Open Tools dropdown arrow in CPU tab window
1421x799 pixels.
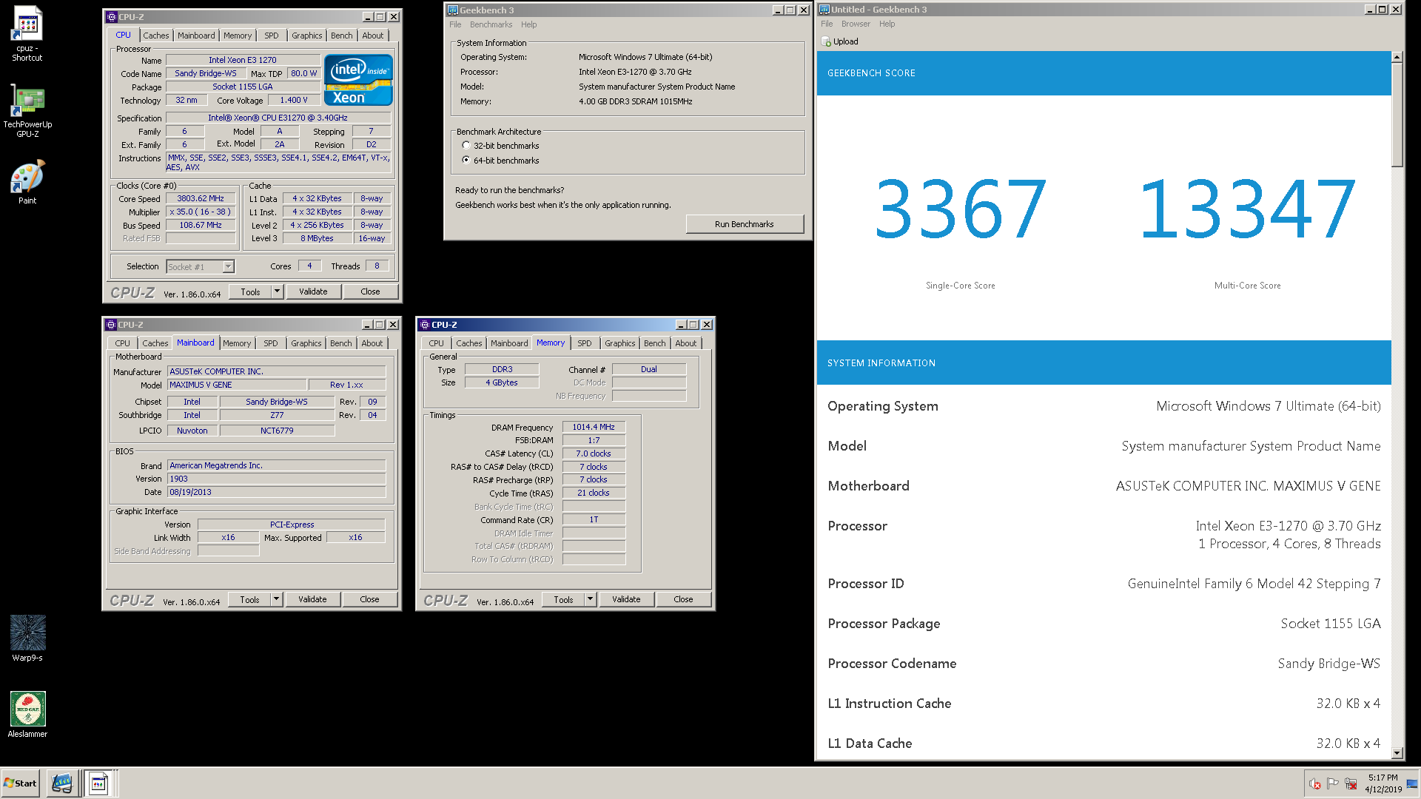pos(277,291)
